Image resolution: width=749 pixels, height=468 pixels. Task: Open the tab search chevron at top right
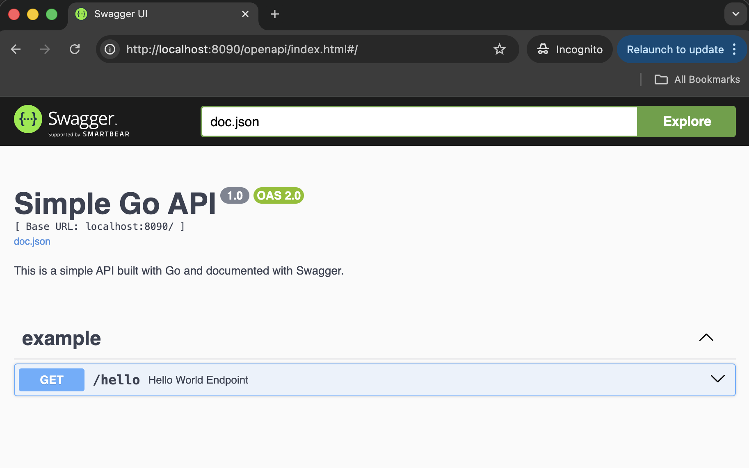(735, 14)
